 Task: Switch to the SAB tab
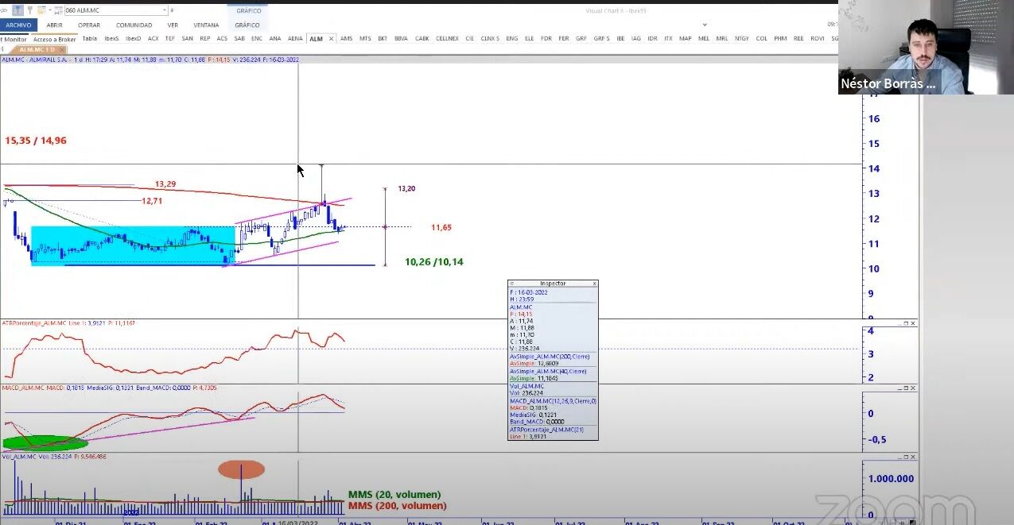point(239,38)
